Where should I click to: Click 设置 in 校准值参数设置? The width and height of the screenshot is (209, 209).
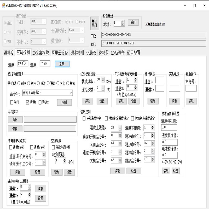click(x=176, y=171)
